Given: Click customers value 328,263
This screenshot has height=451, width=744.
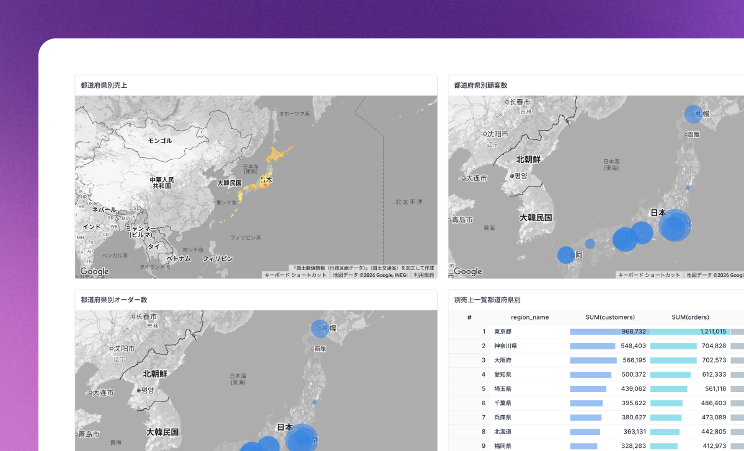Looking at the screenshot, I should [634, 445].
